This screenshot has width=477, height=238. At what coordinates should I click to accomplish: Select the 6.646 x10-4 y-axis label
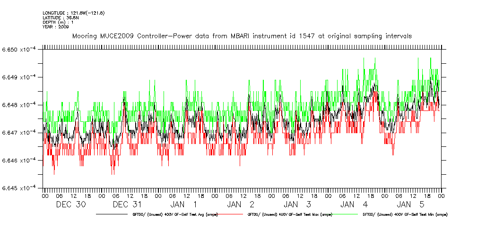[19, 161]
